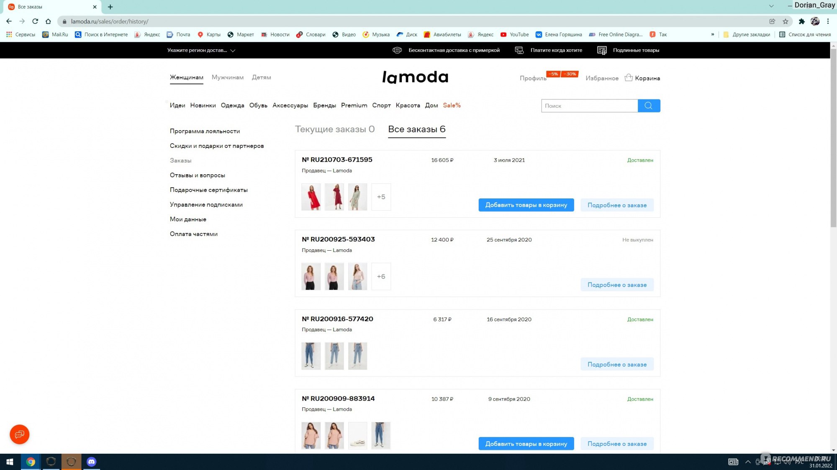The height and width of the screenshot is (470, 837).
Task: Reload the page with the refresh icon
Action: [35, 21]
